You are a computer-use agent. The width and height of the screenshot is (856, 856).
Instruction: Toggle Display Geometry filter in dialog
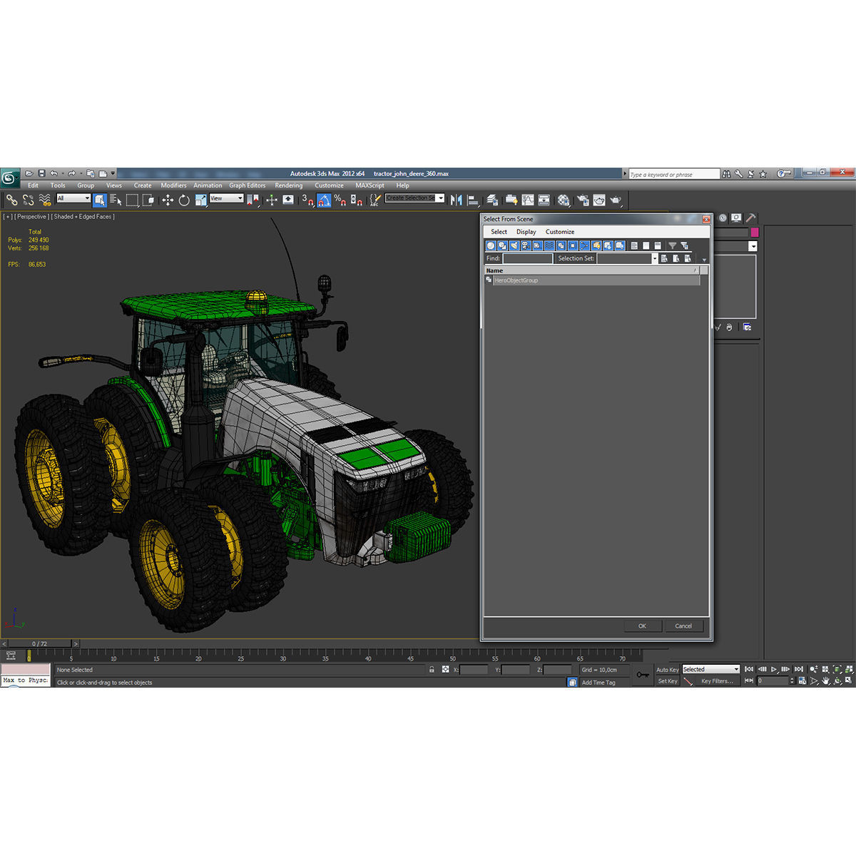click(x=491, y=245)
